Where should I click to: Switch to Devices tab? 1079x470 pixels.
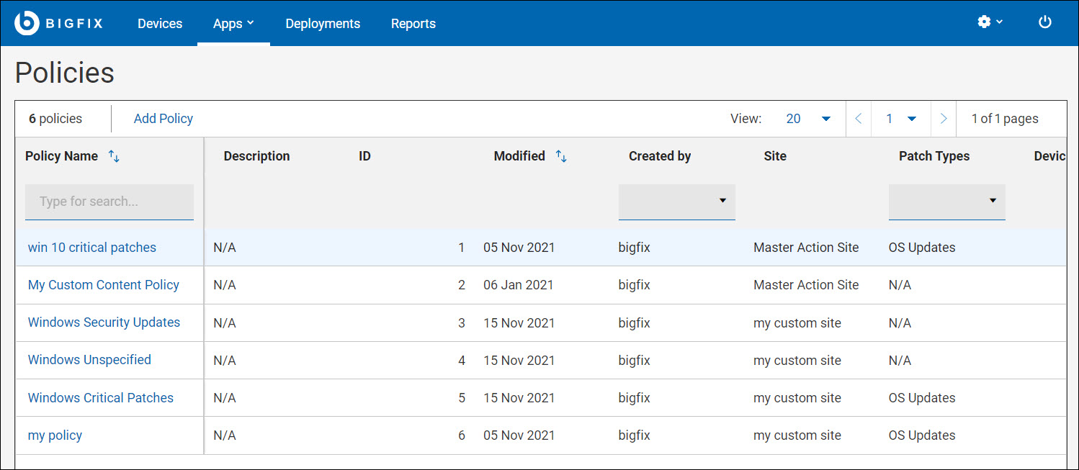click(x=160, y=24)
